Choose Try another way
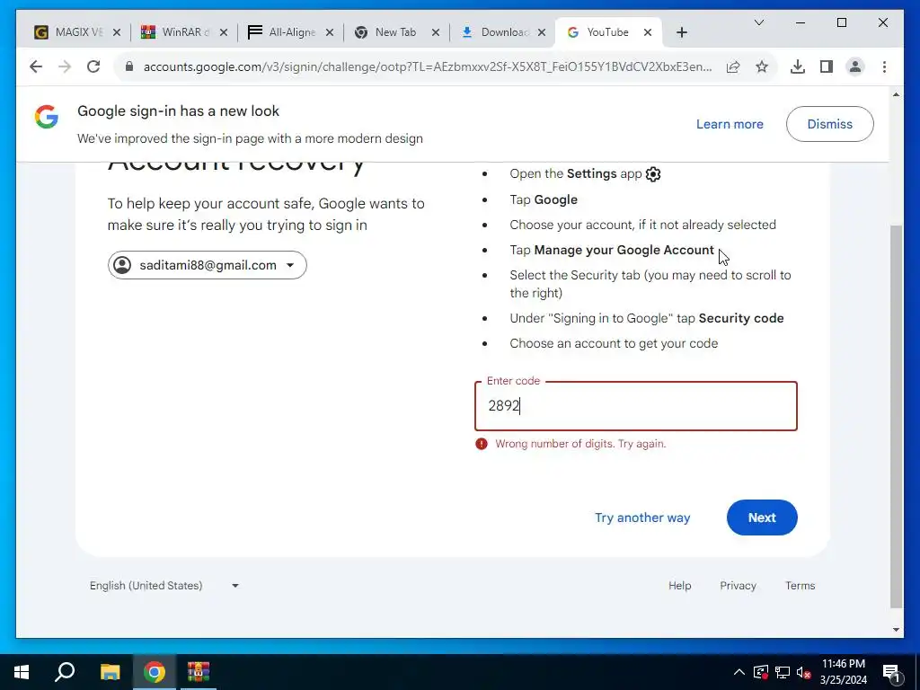This screenshot has width=920, height=690. tap(642, 517)
